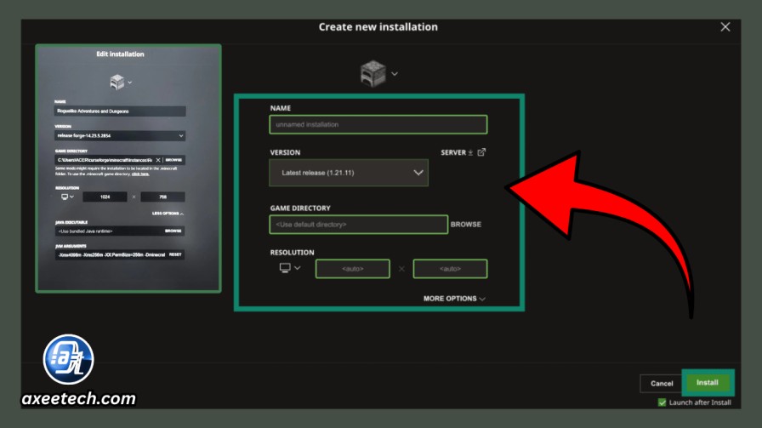Close the Create new installation dialog
762x428 pixels.
point(725,26)
